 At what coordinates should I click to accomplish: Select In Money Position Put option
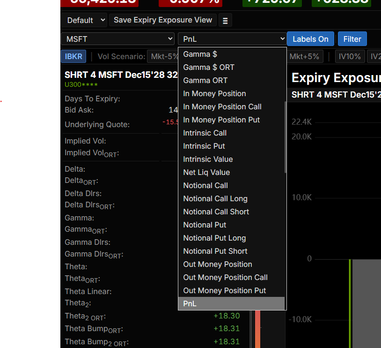click(x=231, y=120)
